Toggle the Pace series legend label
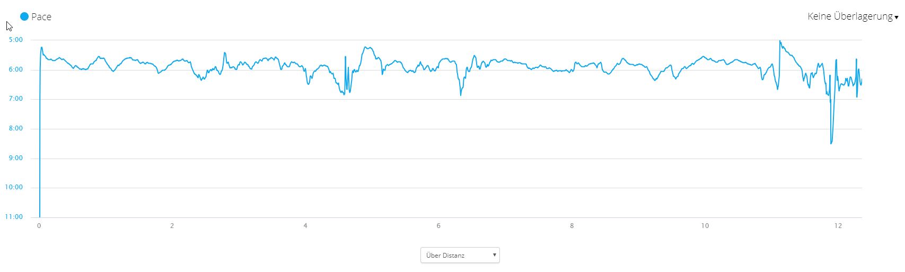Viewport: 905px width, 272px height. pos(41,16)
